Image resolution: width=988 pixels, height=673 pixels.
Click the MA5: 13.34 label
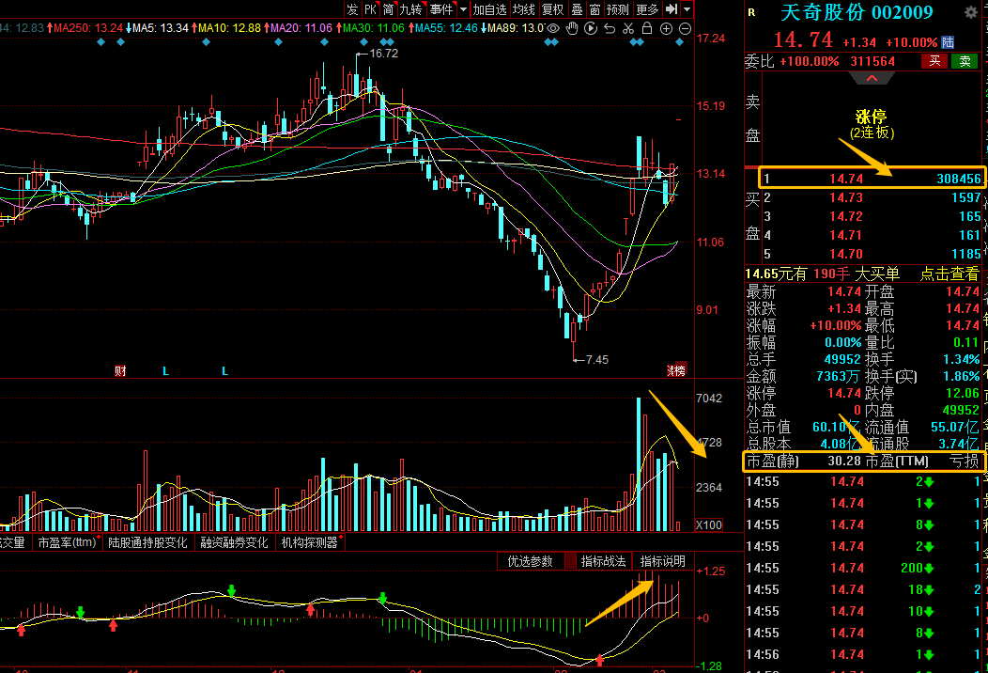(160, 28)
